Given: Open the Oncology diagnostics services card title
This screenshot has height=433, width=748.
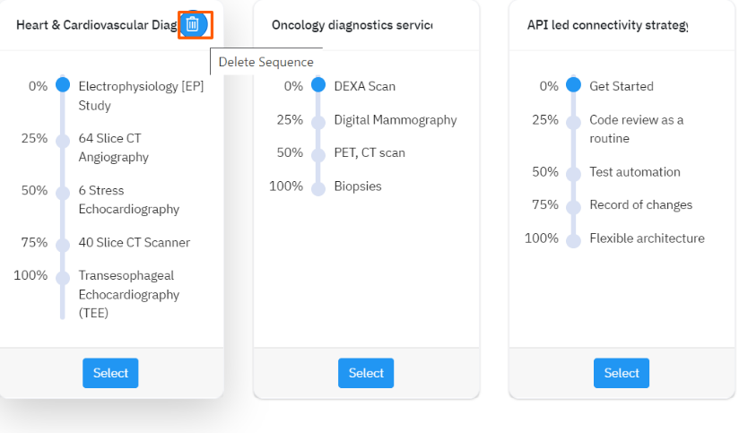Looking at the screenshot, I should 352,25.
